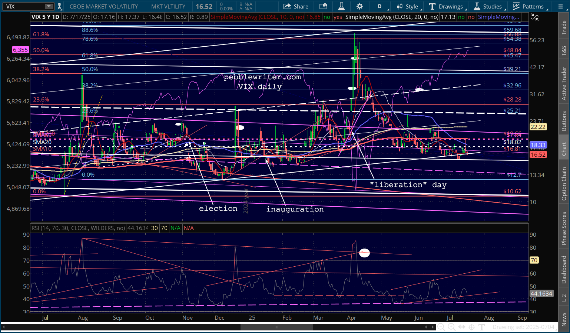Viewport: 570px width, 333px height.
Task: Zoom out with the magnifier minus icon
Action: tap(441, 327)
